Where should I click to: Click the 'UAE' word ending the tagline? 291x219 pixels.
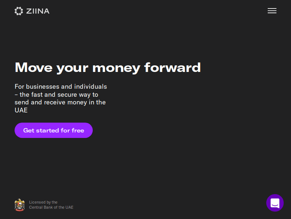(21, 110)
